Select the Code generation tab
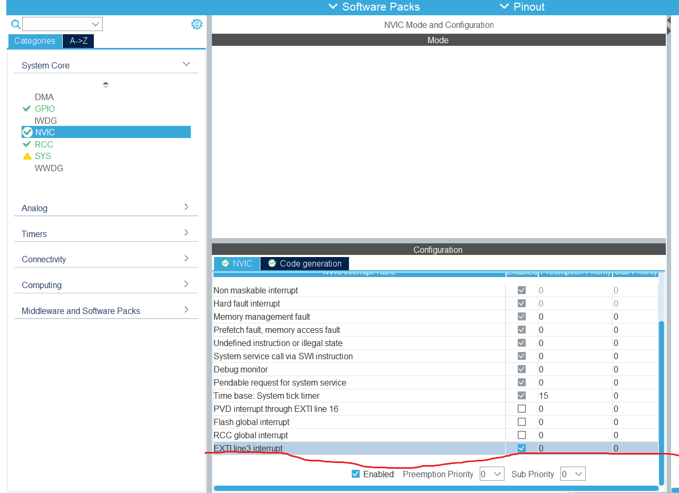Screen dimensions: 679x493 tap(305, 263)
